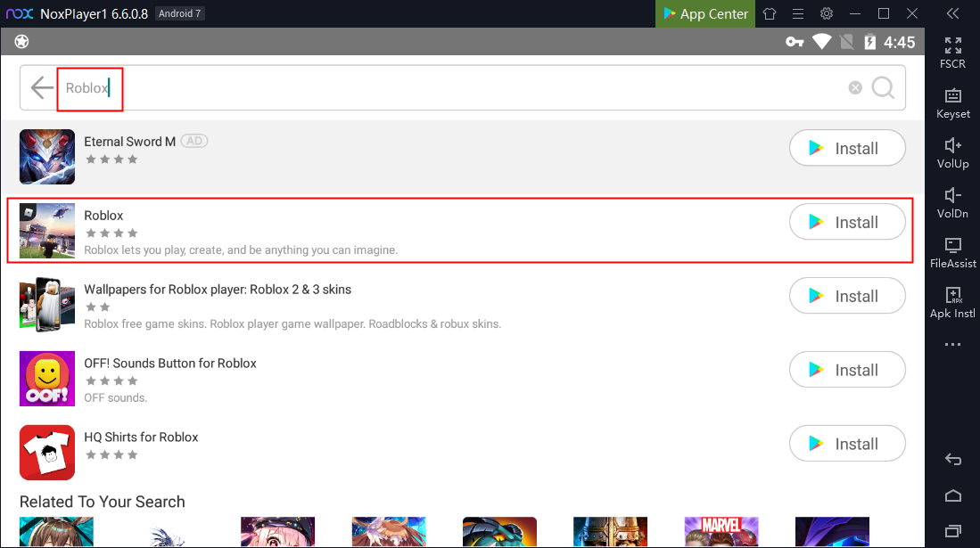Toggle fullscreen with FSCR
Viewport: 980px width, 548px height.
point(952,53)
